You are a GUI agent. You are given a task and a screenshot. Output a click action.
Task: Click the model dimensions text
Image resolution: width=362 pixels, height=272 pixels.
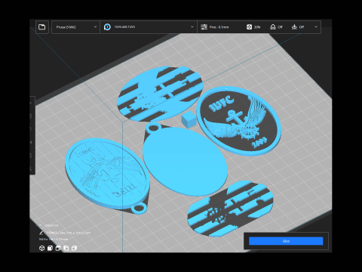pyautogui.click(x=54, y=239)
